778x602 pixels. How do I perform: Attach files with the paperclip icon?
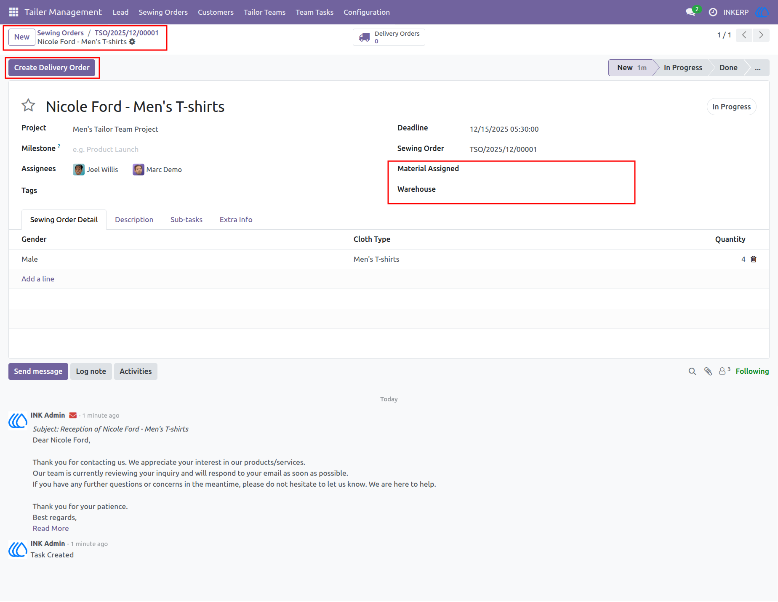tap(708, 371)
